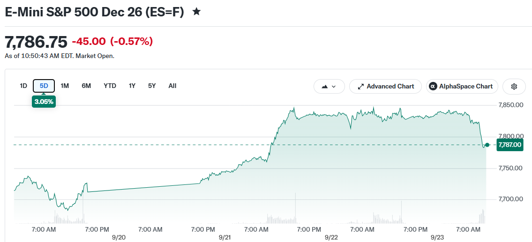Star ES=F to add to watchlist
The image size is (532, 242).
(x=196, y=12)
